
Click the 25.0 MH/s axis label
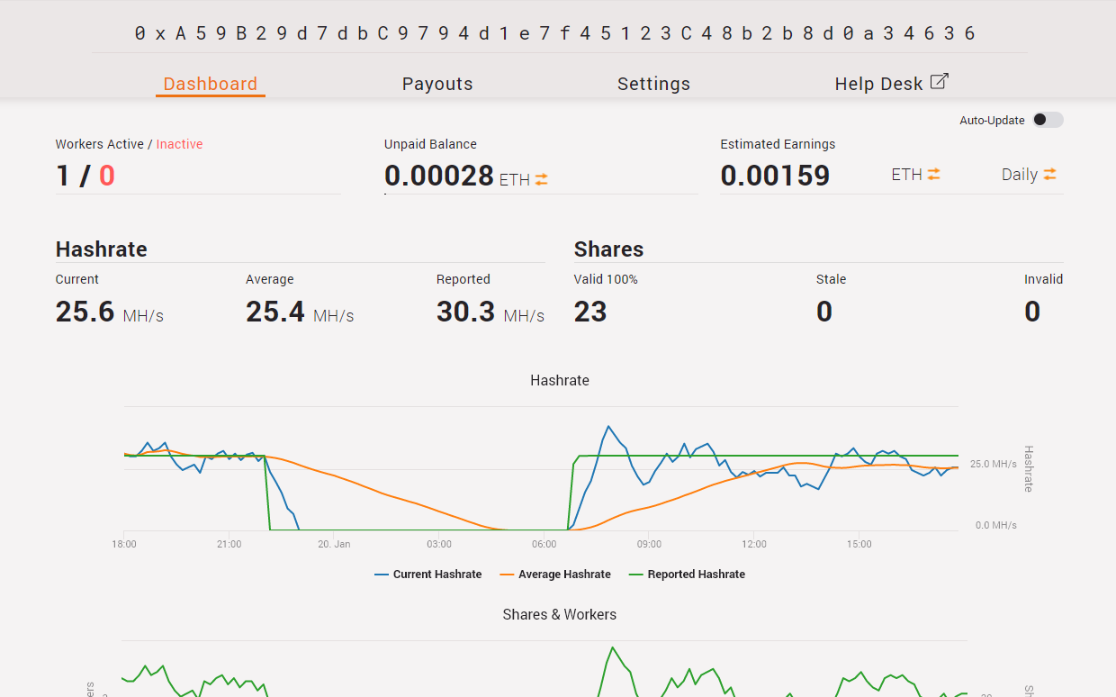coord(994,464)
